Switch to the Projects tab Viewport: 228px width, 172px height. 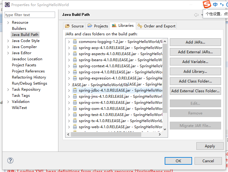(x=98, y=26)
